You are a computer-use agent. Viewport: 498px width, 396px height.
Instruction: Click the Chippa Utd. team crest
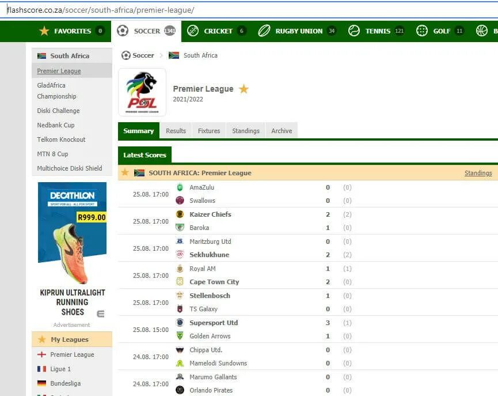pyautogui.click(x=180, y=350)
